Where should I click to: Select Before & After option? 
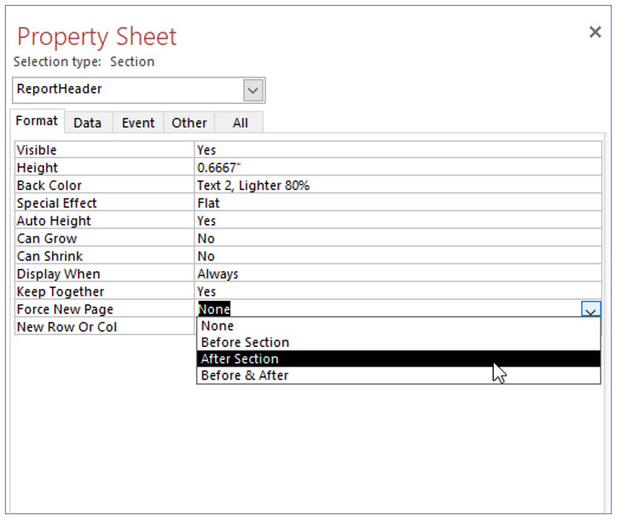point(398,375)
